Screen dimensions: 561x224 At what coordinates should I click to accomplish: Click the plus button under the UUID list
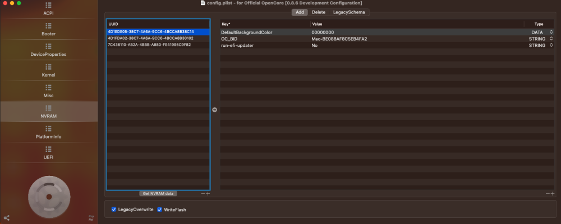pyautogui.click(x=208, y=193)
